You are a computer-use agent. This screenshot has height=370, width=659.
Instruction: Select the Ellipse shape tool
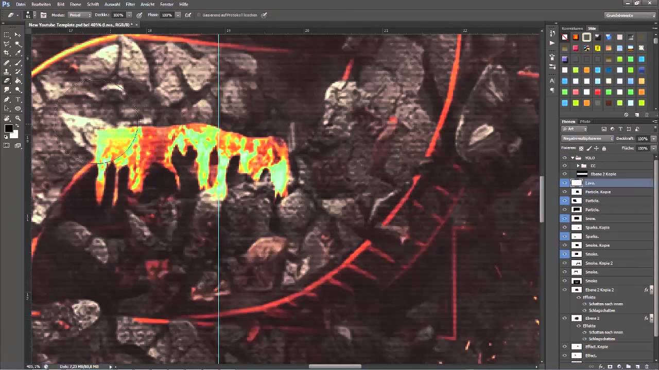tap(18, 108)
